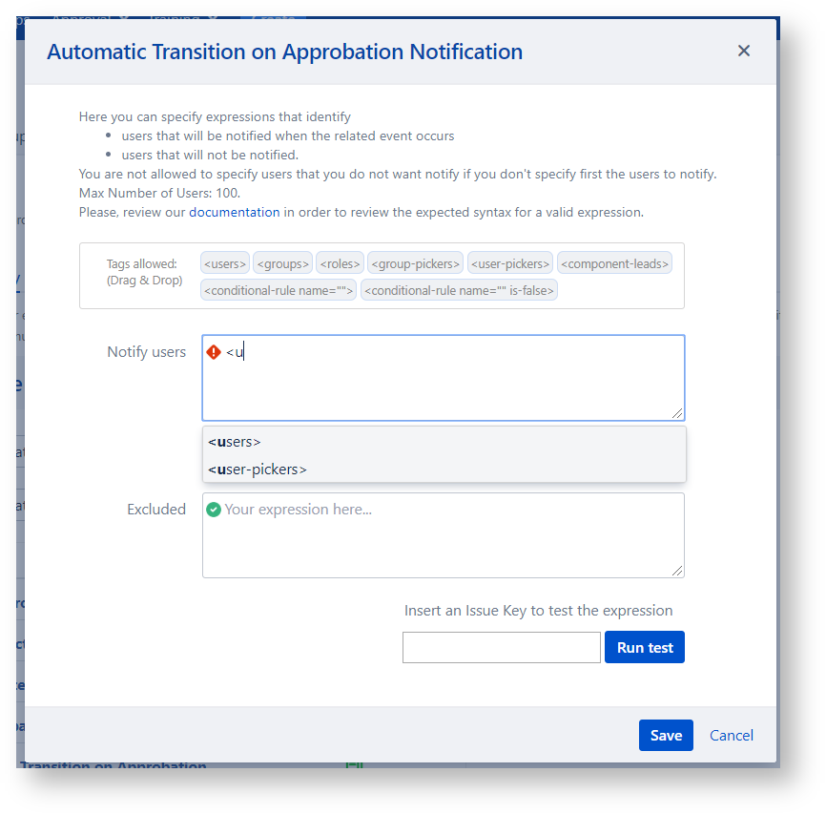Cancel the notification dialog
The height and width of the screenshot is (814, 826).
(x=732, y=735)
